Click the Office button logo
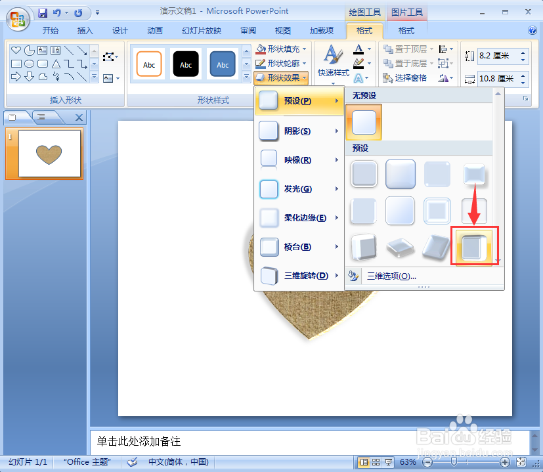This screenshot has height=472, width=543. coord(17,18)
